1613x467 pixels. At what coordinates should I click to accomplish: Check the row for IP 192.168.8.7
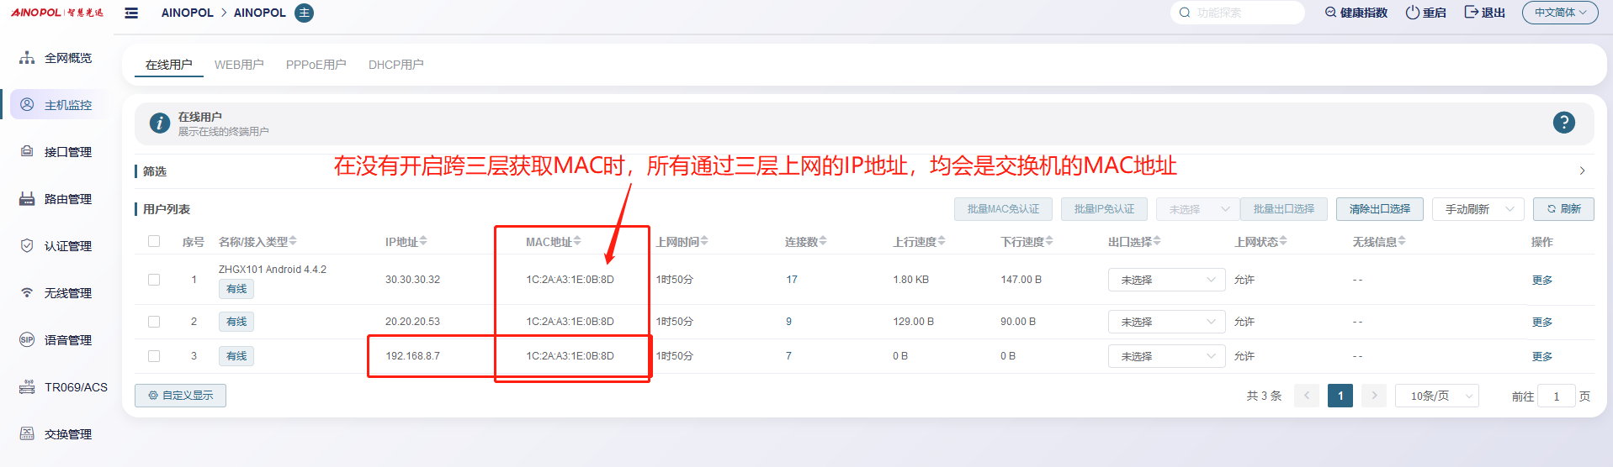pos(154,356)
